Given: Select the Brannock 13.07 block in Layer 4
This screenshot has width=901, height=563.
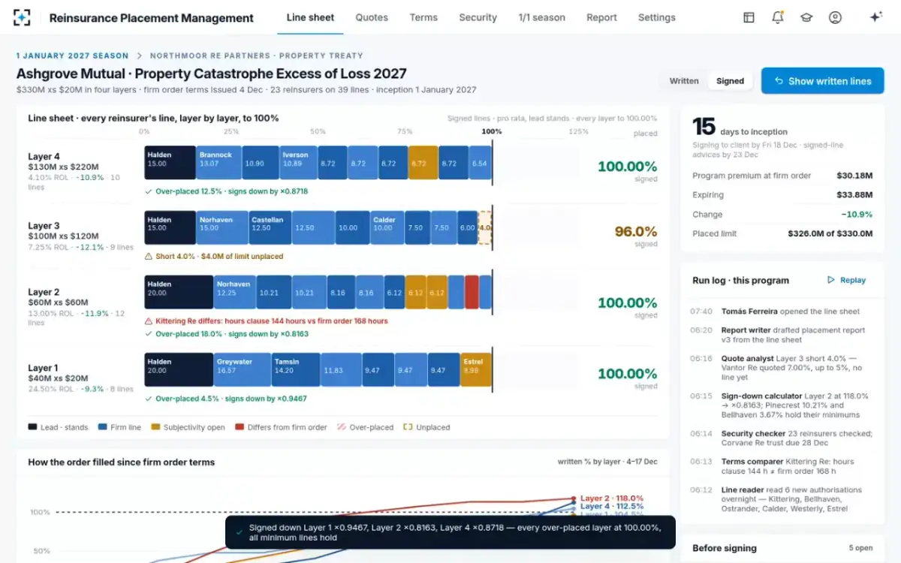Looking at the screenshot, I should (x=218, y=162).
